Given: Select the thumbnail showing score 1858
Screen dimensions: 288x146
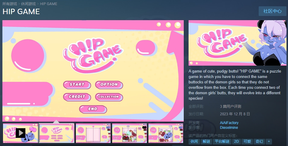Looking at the screenshot, I should tap(129, 133).
